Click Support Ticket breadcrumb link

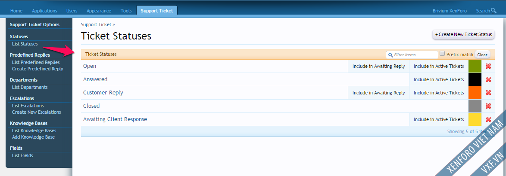(96, 24)
